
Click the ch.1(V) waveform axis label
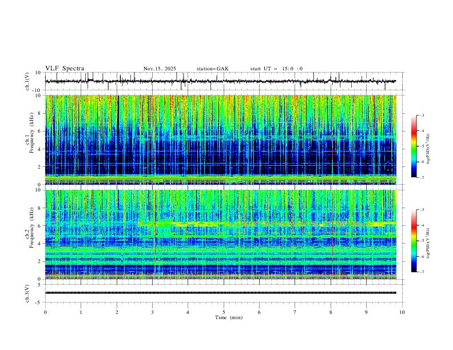click(x=27, y=81)
